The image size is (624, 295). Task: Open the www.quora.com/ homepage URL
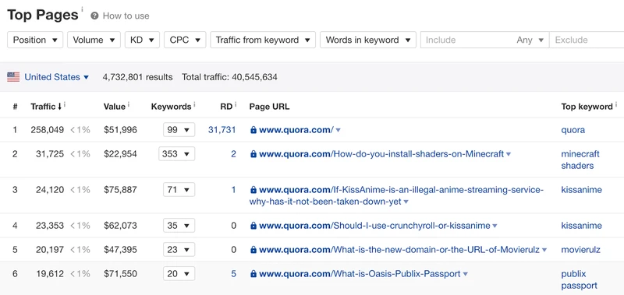(296, 130)
